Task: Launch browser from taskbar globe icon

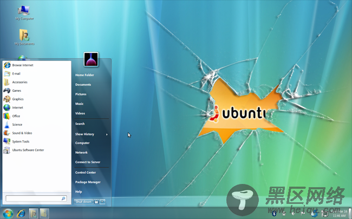Action: (21, 214)
